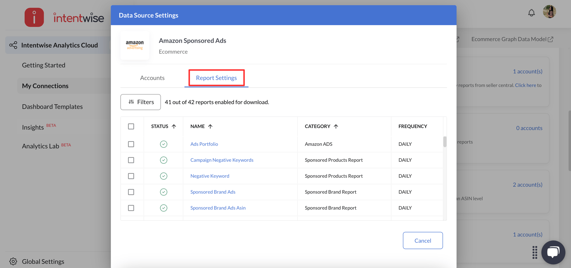Check the Ads Portfolio row checkbox
The width and height of the screenshot is (571, 268).
[x=131, y=144]
